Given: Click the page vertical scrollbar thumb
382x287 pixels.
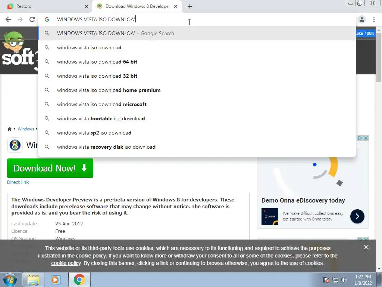Looking at the screenshot, I should pos(379,57).
